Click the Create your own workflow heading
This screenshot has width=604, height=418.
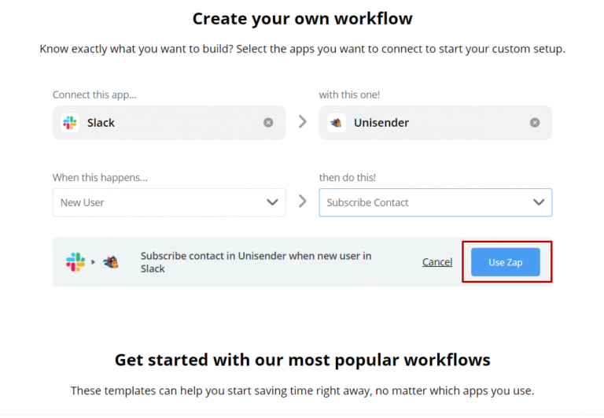pyautogui.click(x=302, y=19)
